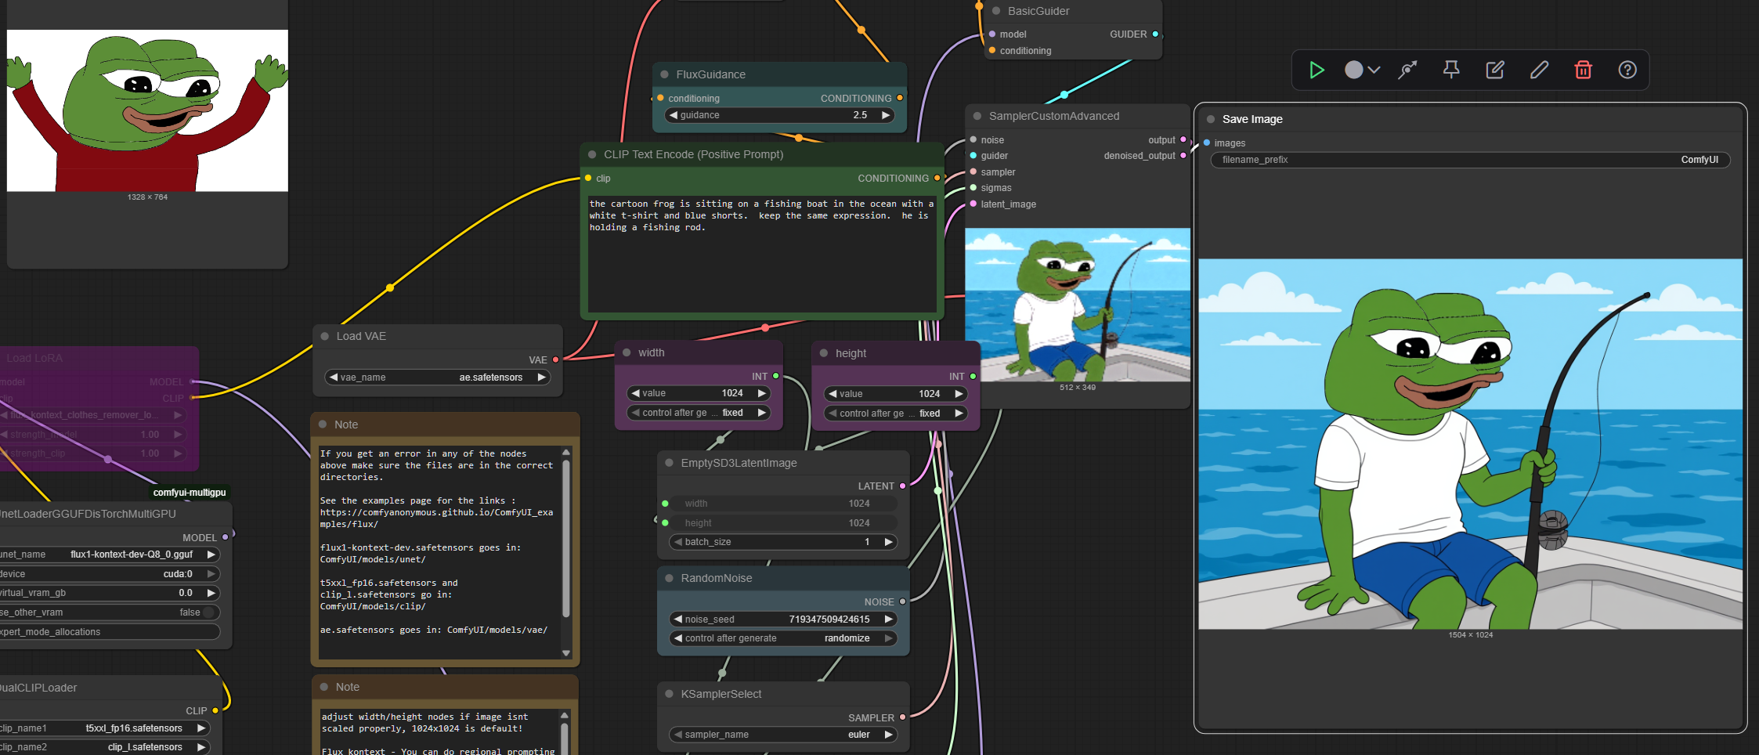Open clip_name2 clip_l.safetensors combo
The image size is (1759, 755).
pos(104,747)
